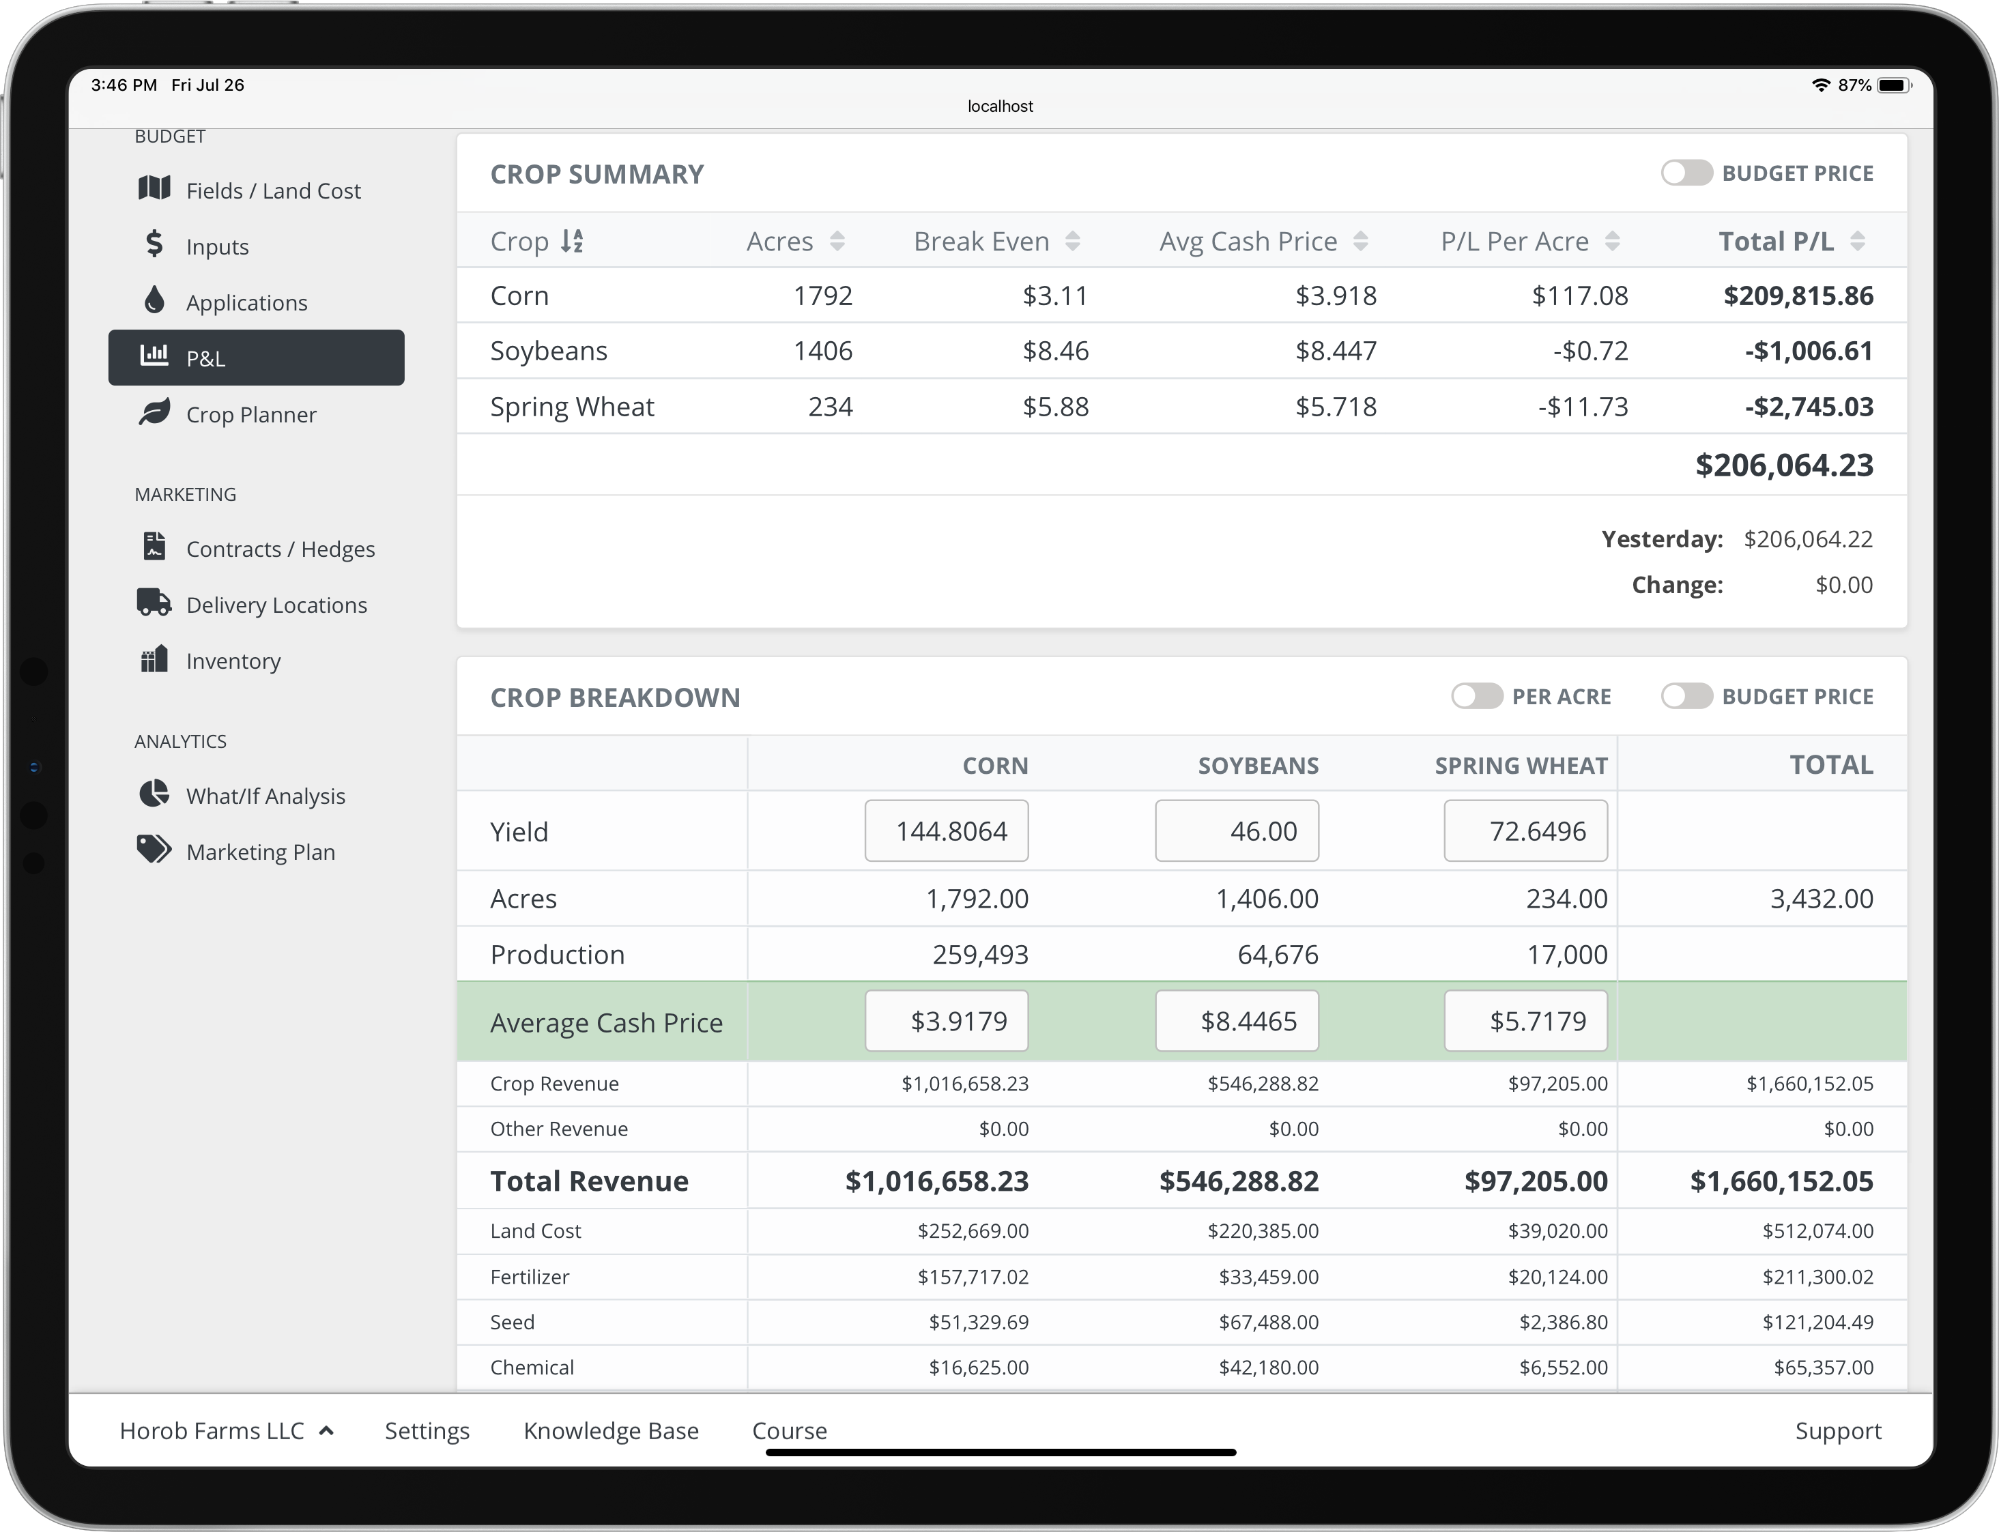Viewport: 1999px width, 1532px height.
Task: Click the What/If Analysis icon
Action: click(156, 795)
